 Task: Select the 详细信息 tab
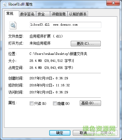click(59, 14)
